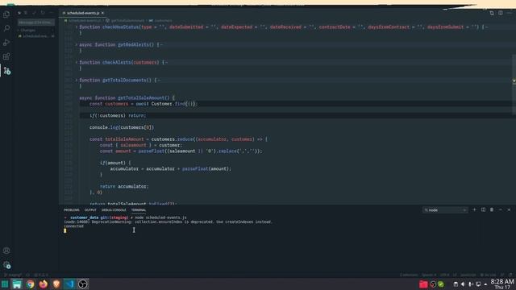
Task: Click the 'if(!customers) return;' code line
Action: pyautogui.click(x=118, y=116)
